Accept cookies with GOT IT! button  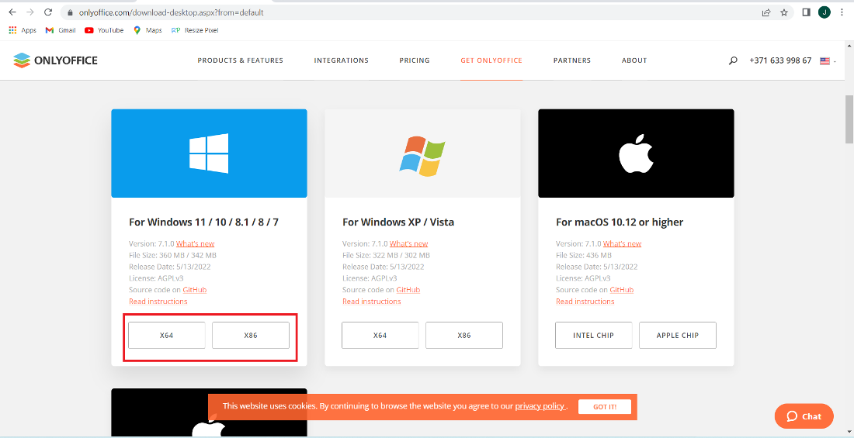click(605, 406)
